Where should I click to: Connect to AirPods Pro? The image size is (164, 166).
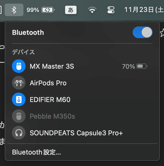[x=82, y=83]
